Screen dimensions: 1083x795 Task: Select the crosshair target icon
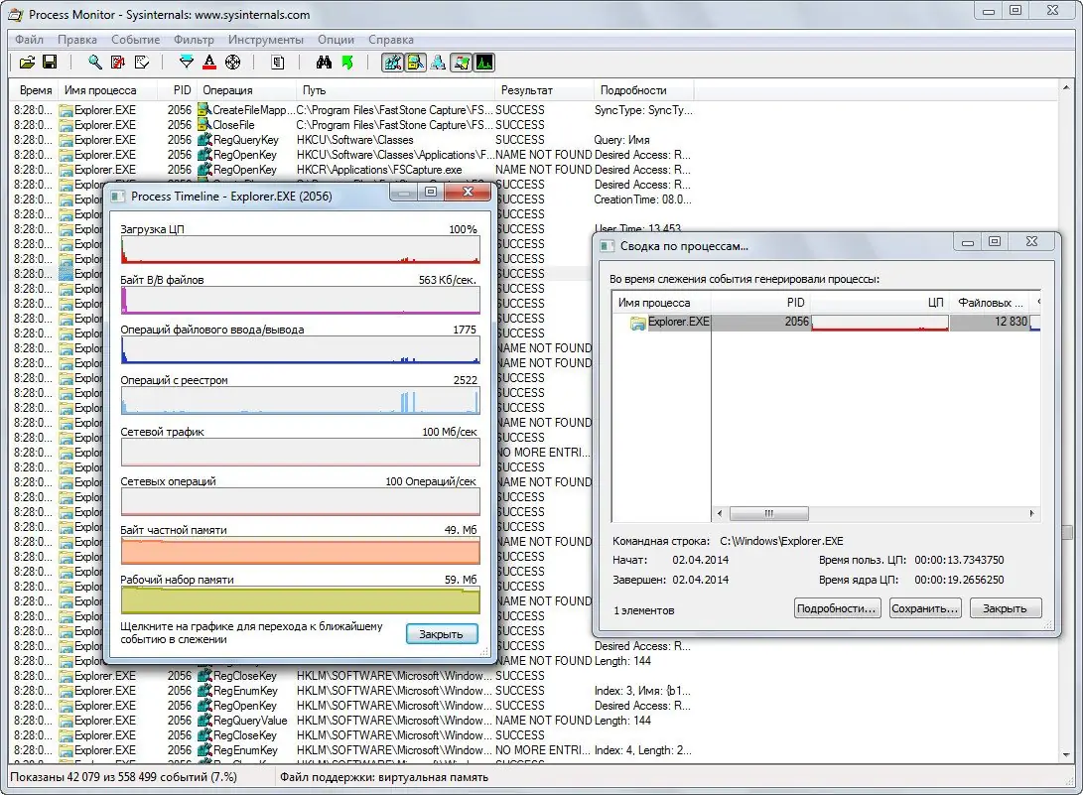point(233,63)
